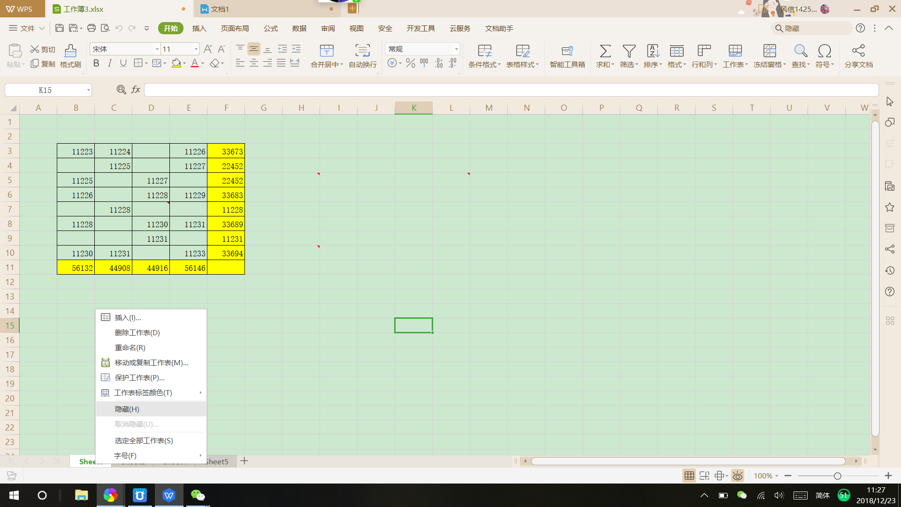Click the 隐藏 search box

812,28
